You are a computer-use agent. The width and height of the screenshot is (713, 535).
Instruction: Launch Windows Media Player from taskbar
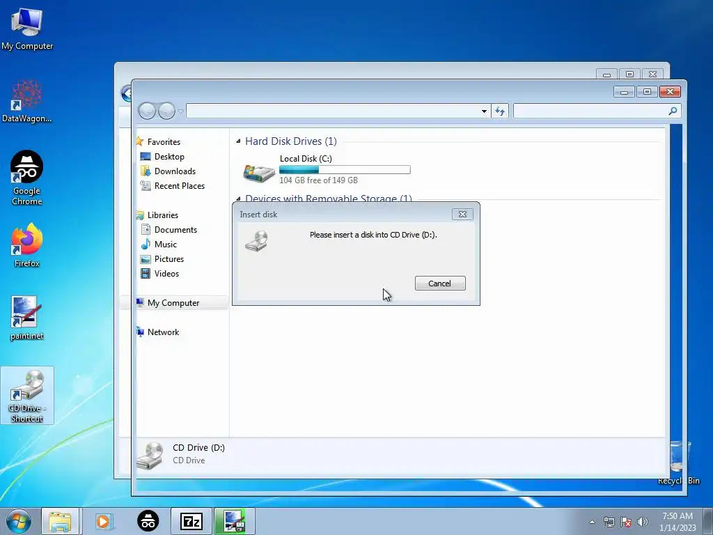pos(103,521)
